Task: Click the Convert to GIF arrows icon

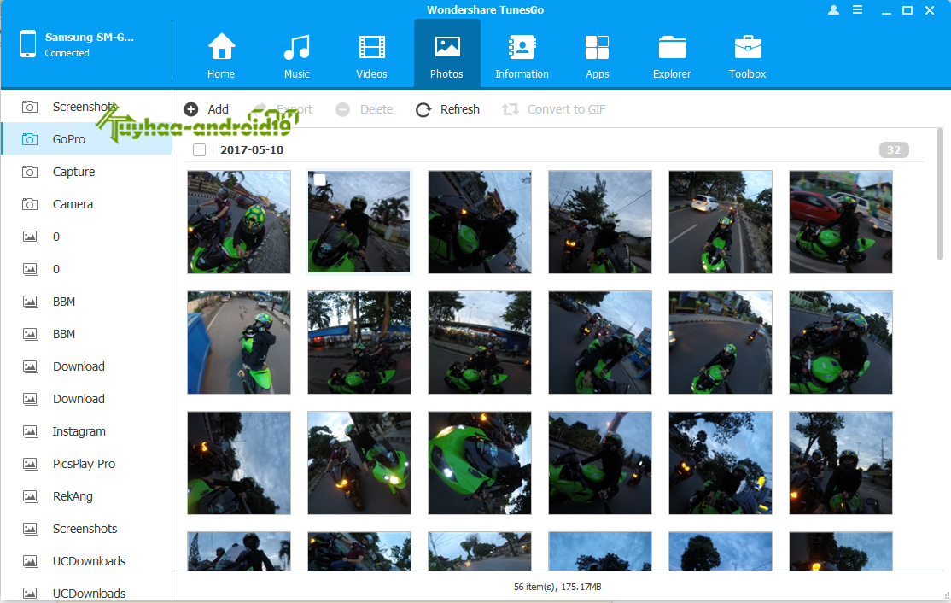Action: [510, 109]
